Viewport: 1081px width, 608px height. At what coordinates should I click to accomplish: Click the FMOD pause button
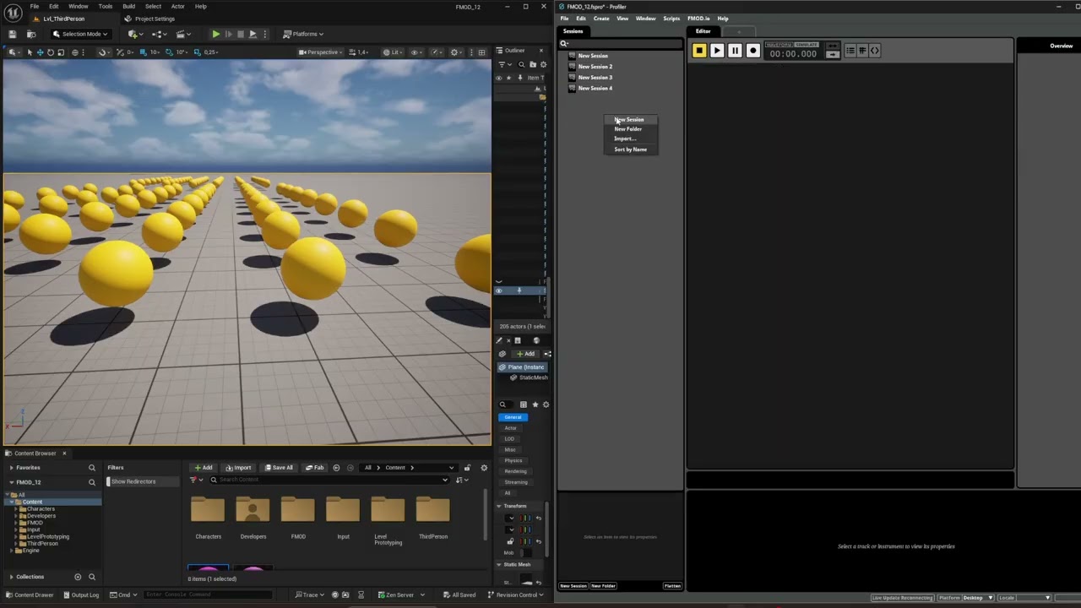click(735, 51)
